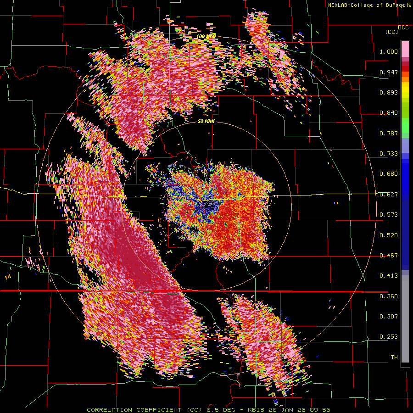
Task: Select the 0.467 scale value
Action: (389, 256)
